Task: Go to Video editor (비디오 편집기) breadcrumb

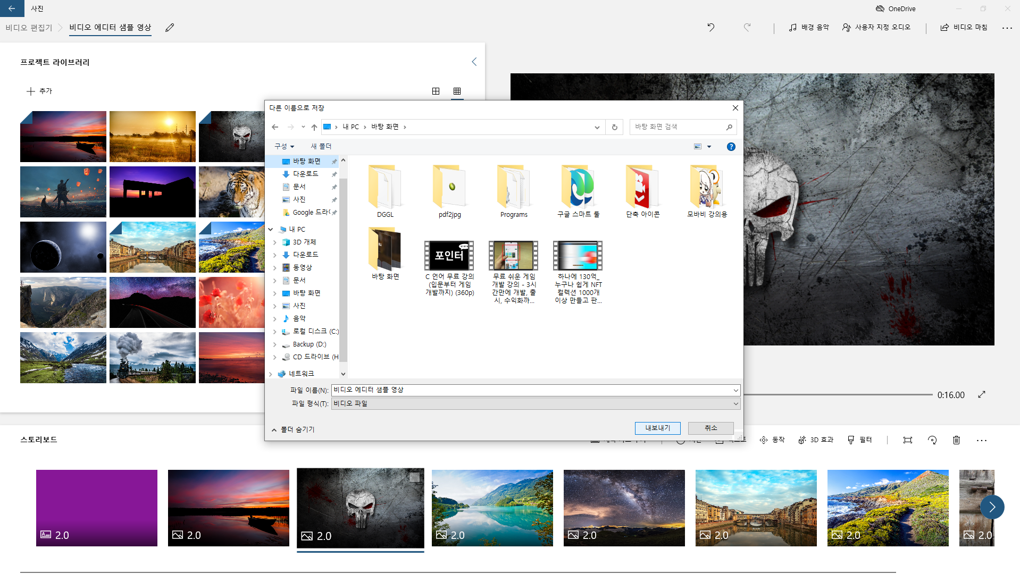Action: click(29, 28)
